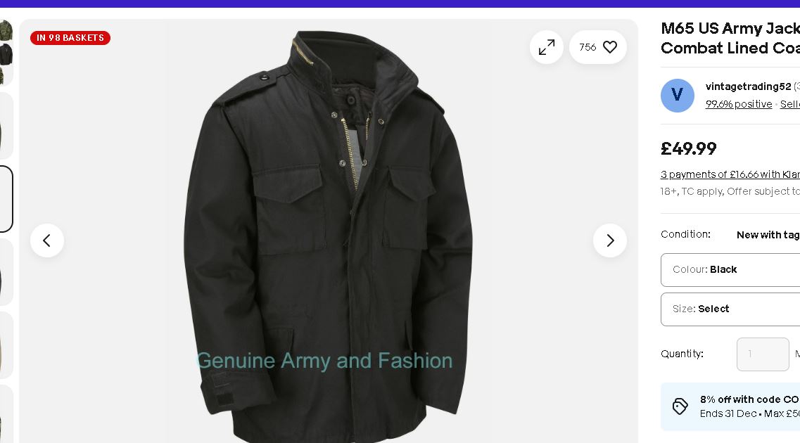The width and height of the screenshot is (800, 443).
Task: Click the vintagetrading52 seller avatar
Action: [677, 96]
